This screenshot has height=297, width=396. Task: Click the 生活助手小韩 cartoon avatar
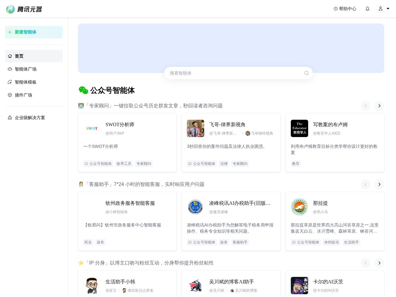click(x=92, y=286)
